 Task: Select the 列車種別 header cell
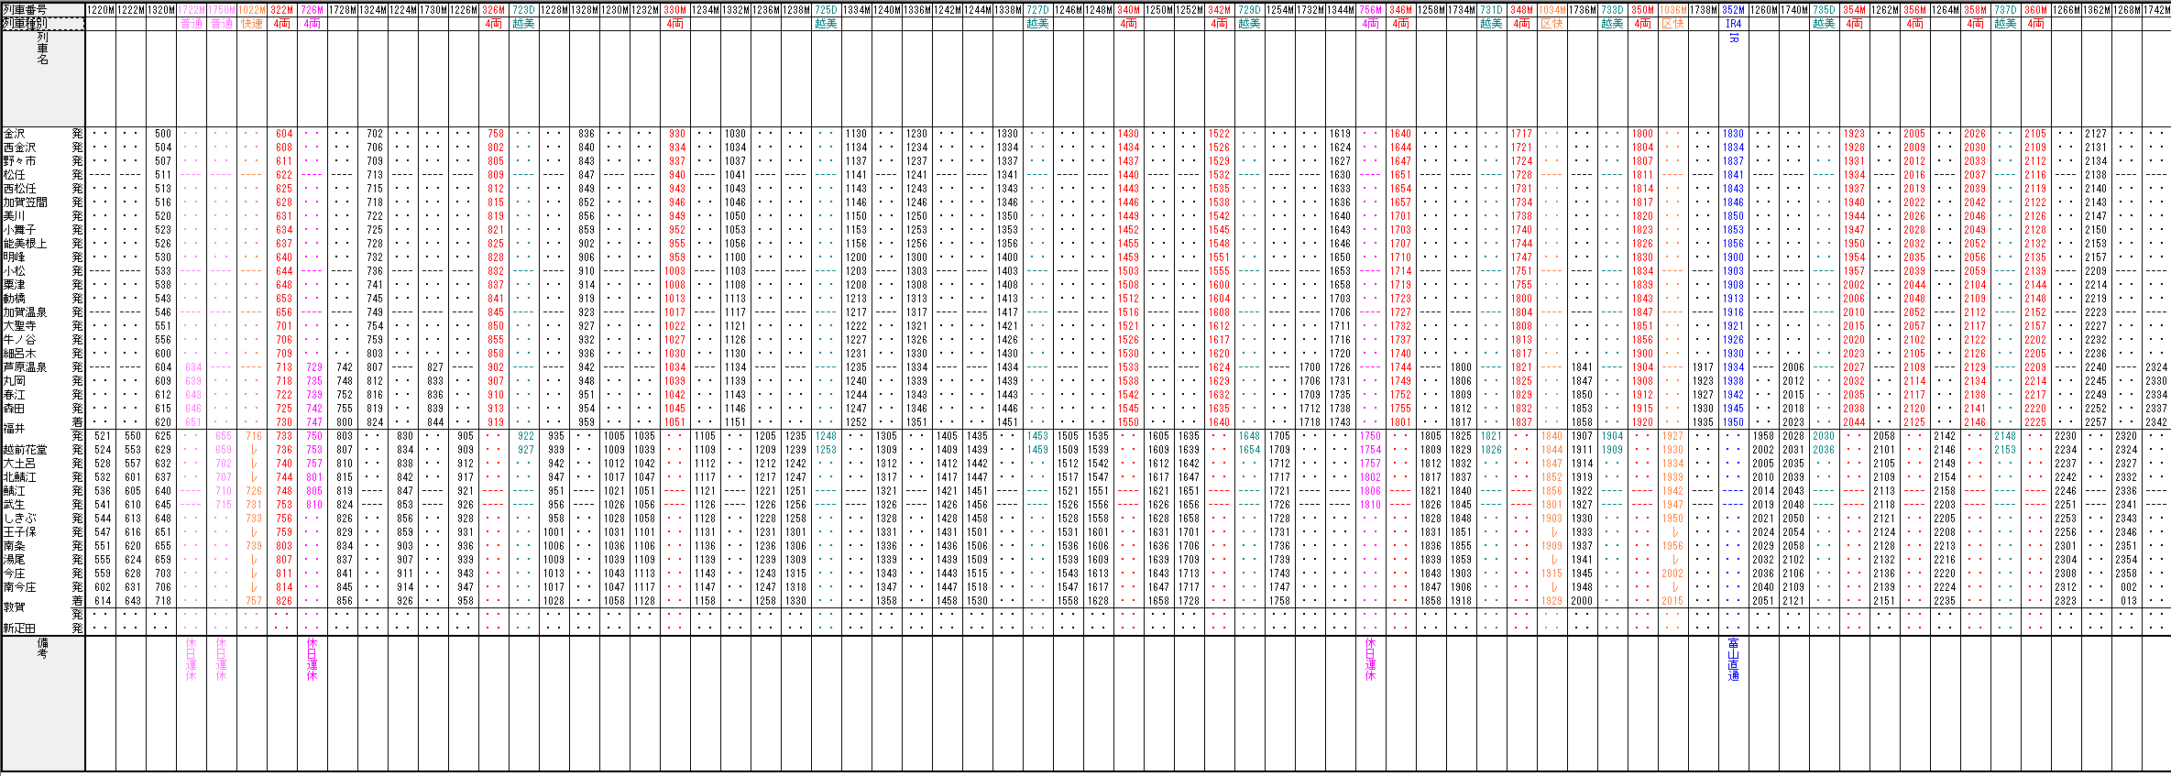[x=43, y=23]
